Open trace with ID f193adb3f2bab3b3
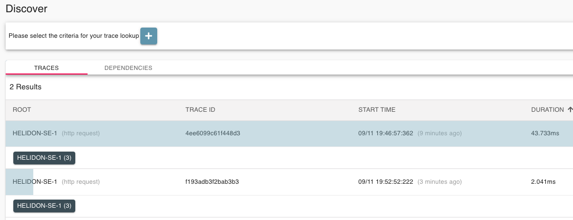This screenshot has width=573, height=220. point(212,182)
